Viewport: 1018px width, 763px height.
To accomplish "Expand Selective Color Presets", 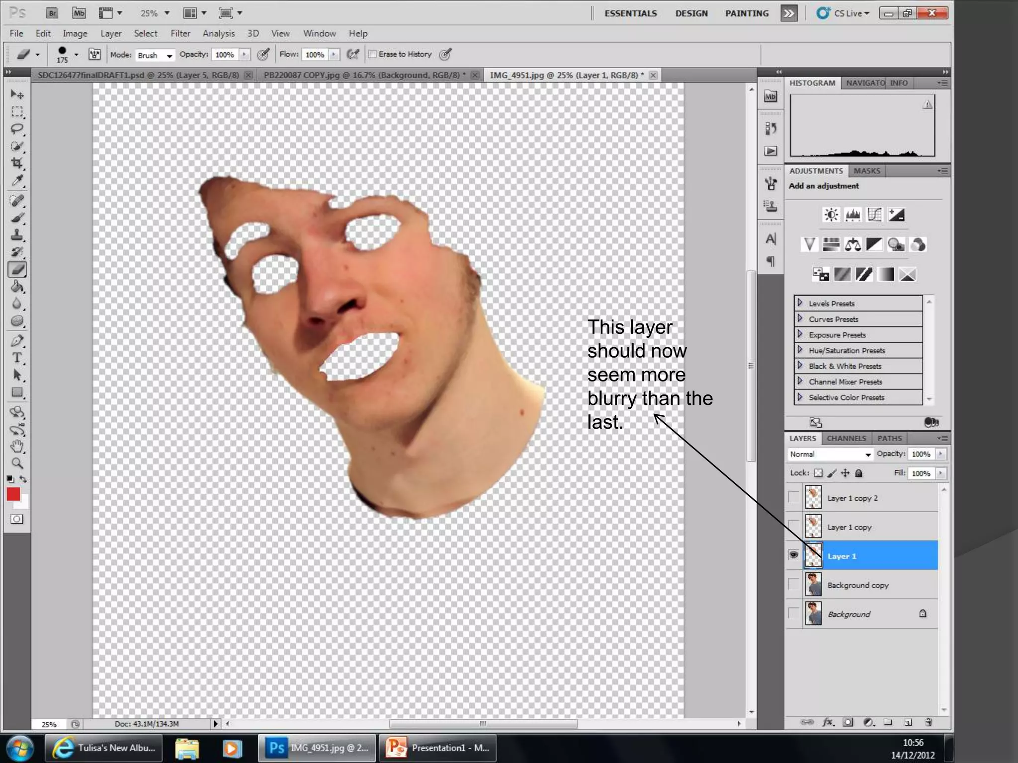I will pyautogui.click(x=800, y=397).
